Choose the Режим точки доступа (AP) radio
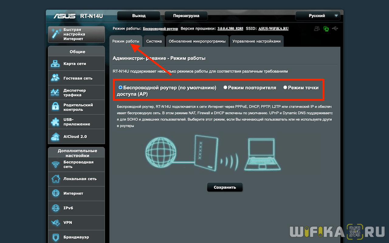Viewport: 389px width, 243px height. coord(285,87)
